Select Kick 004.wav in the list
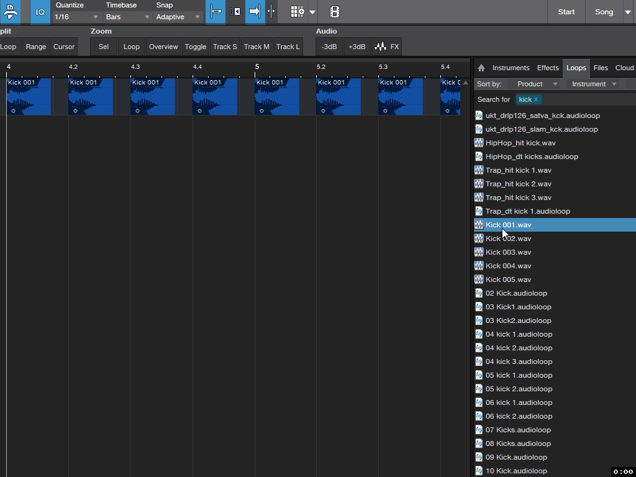This screenshot has height=477, width=636. 555,266
